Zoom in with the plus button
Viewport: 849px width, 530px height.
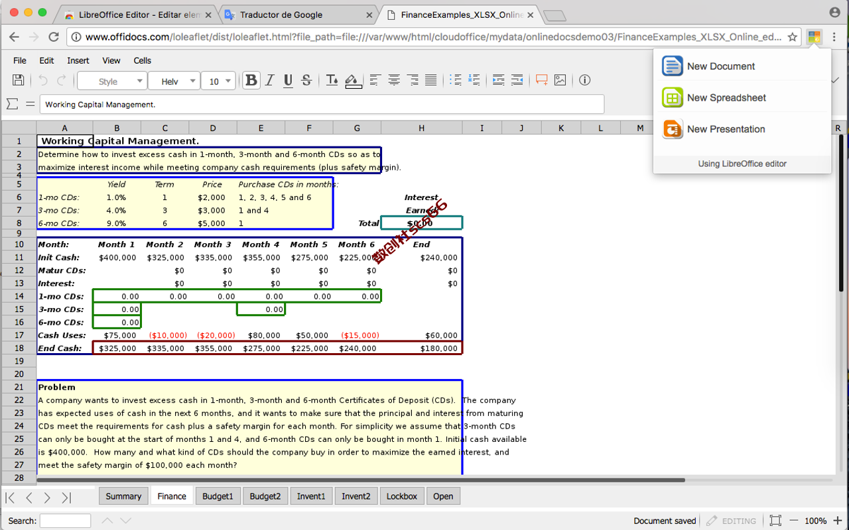pos(837,521)
